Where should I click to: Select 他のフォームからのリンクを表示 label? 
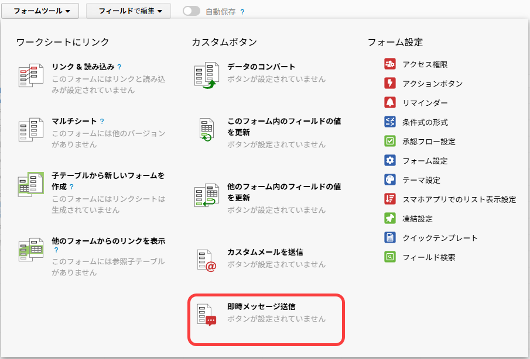[108, 241]
